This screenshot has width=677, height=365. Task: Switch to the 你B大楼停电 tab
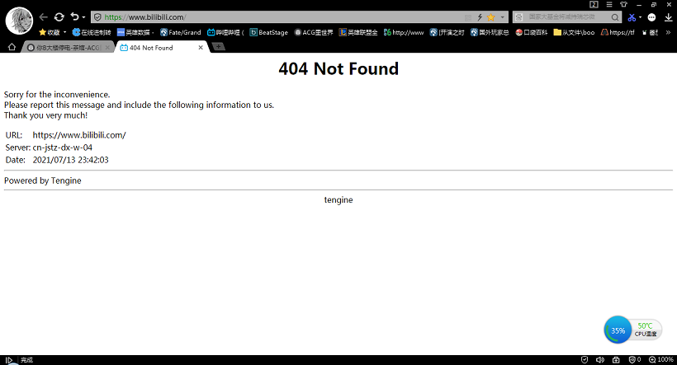(67, 48)
